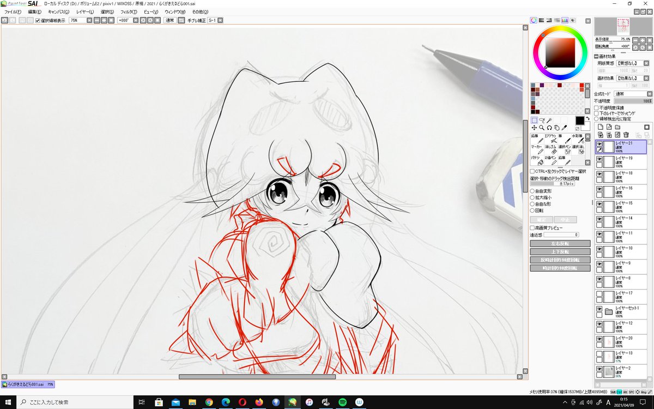The width and height of the screenshot is (654, 409).
Task: Swap foreground and background colors
Action: 588,118
